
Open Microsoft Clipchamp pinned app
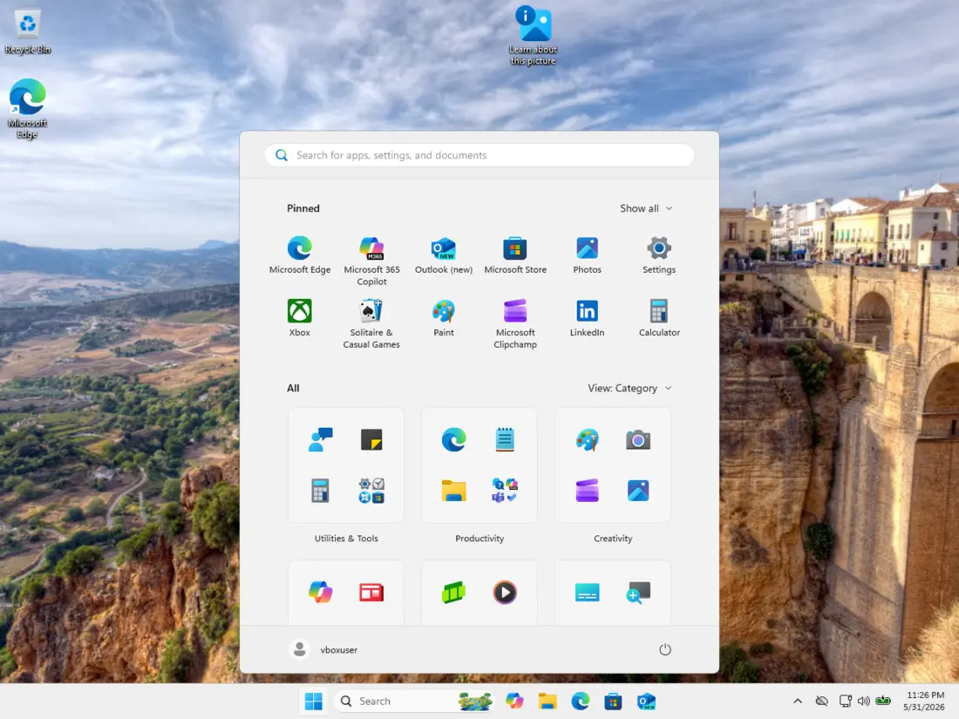coord(515,324)
